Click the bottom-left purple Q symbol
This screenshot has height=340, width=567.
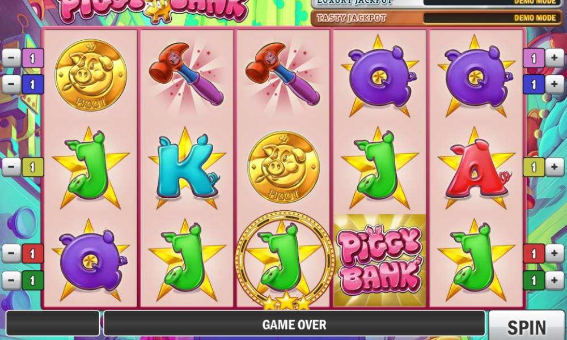[x=91, y=261]
